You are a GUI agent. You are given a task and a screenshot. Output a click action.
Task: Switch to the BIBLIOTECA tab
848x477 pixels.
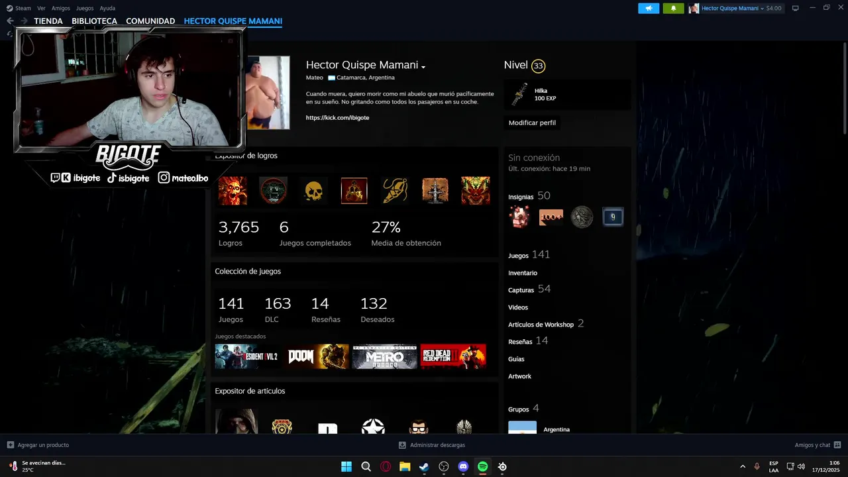coord(94,21)
